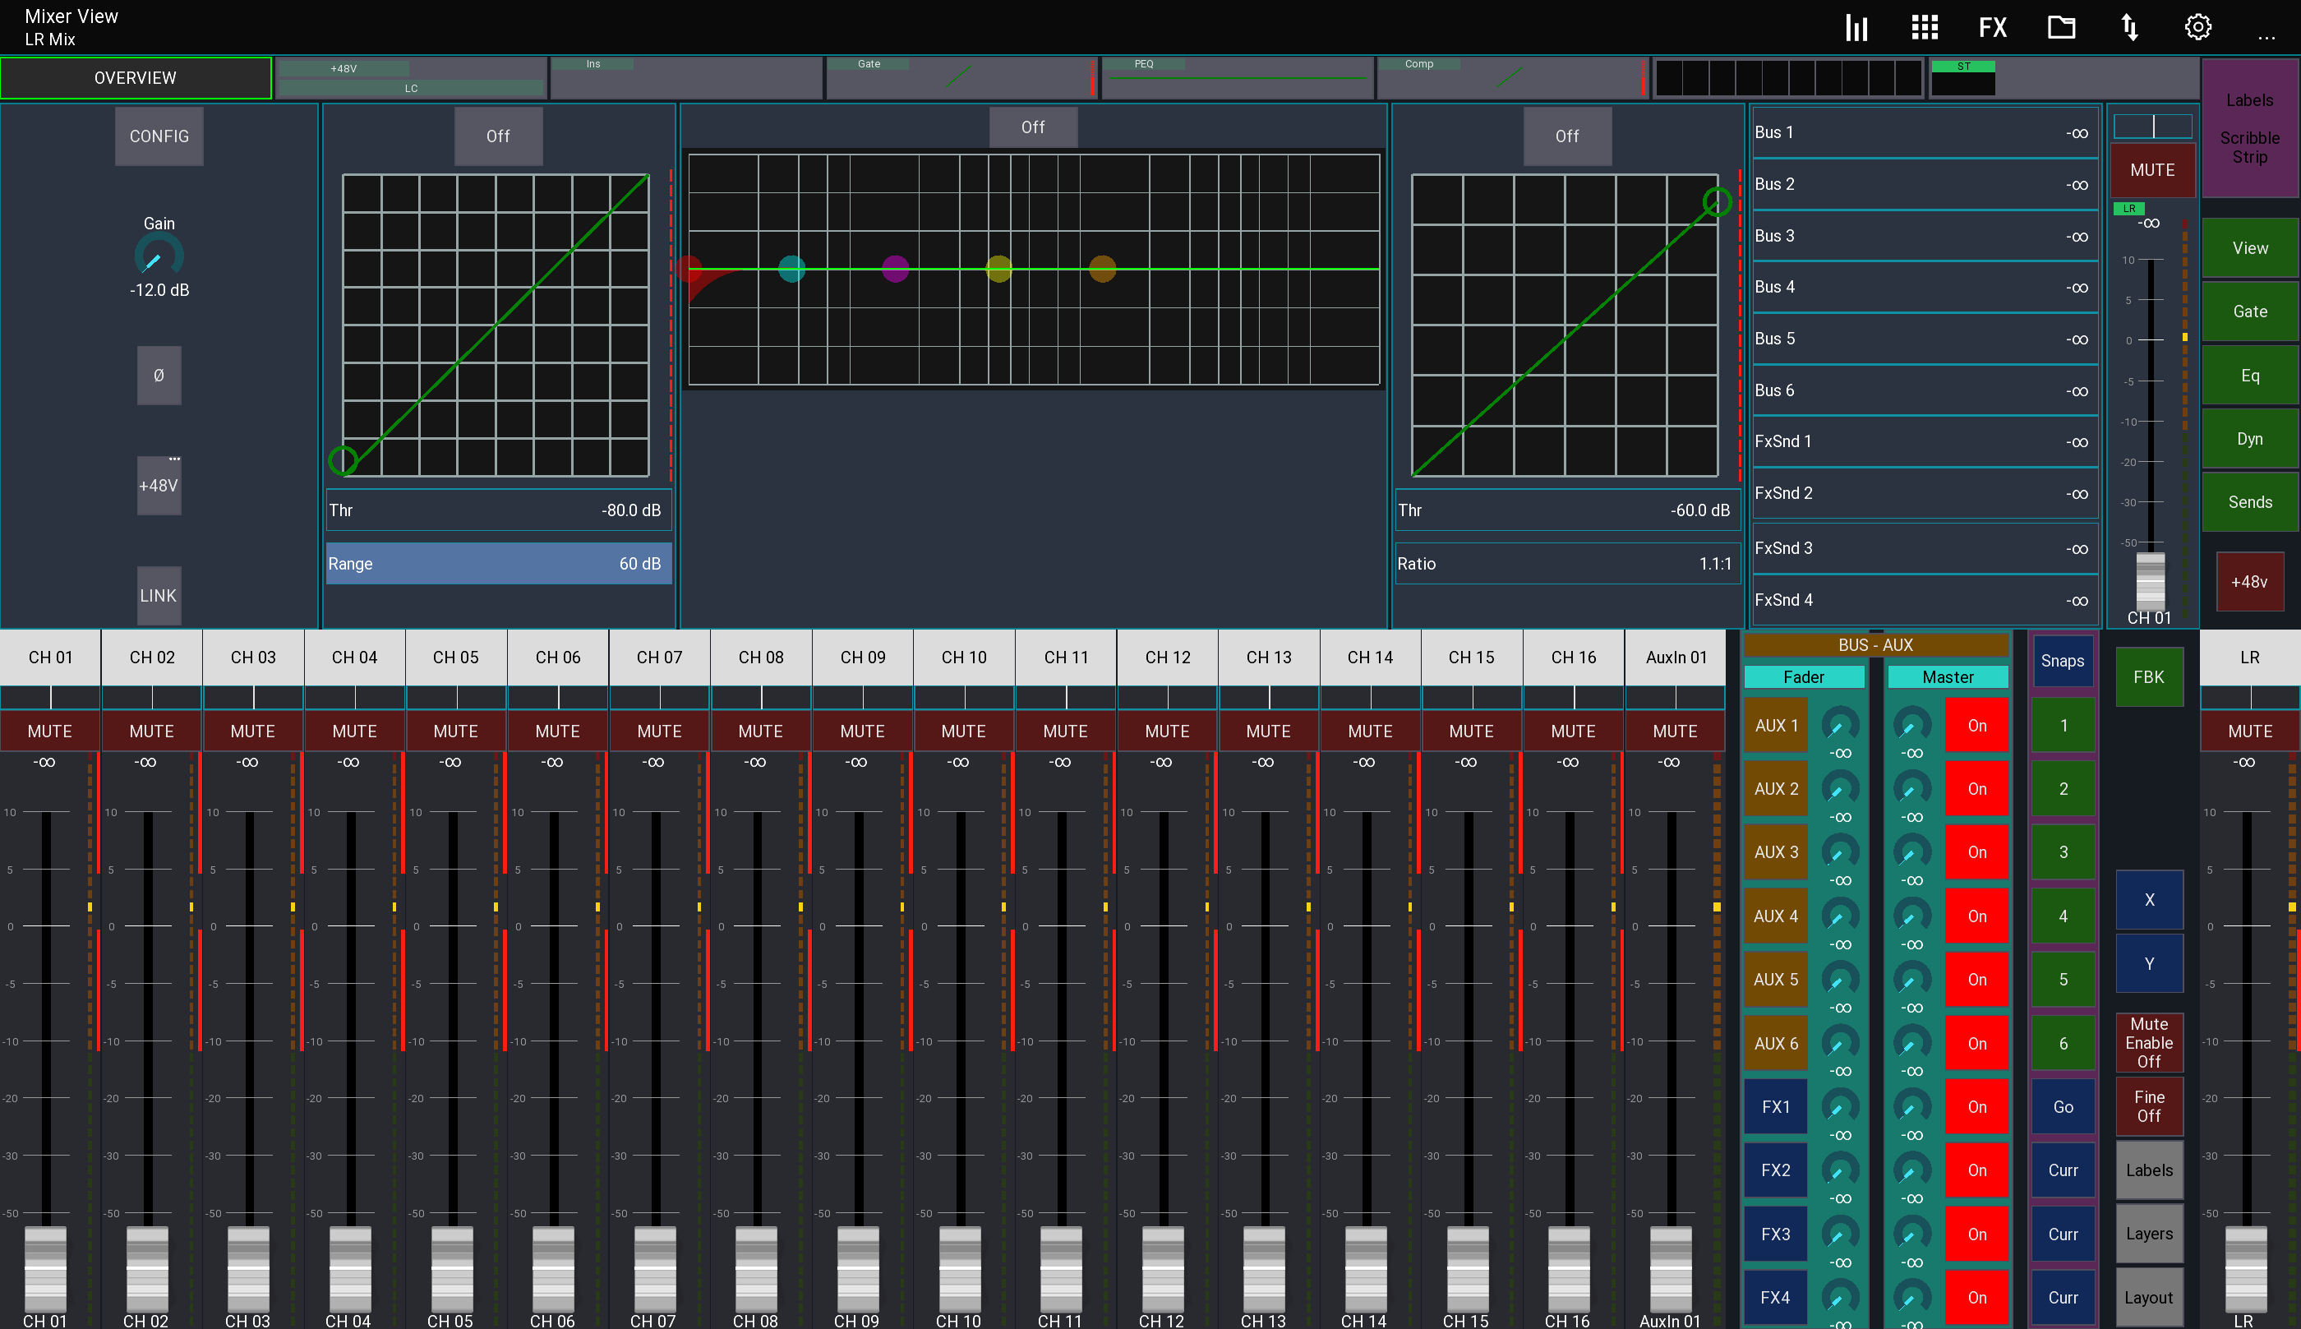Click the CH 08 fader handle
The height and width of the screenshot is (1329, 2301).
[756, 1269]
